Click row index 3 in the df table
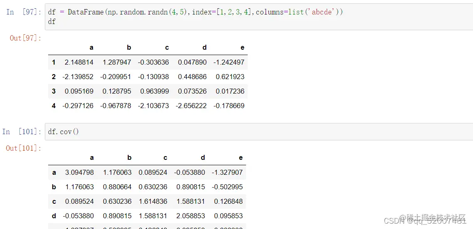This screenshot has height=229, width=473. pyautogui.click(x=54, y=91)
